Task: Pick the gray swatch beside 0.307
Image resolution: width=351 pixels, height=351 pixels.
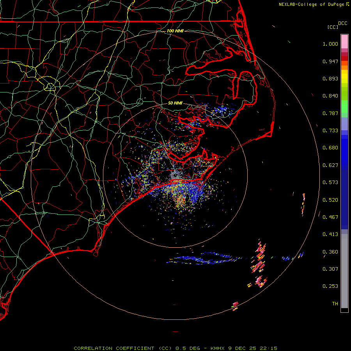Action: click(344, 271)
